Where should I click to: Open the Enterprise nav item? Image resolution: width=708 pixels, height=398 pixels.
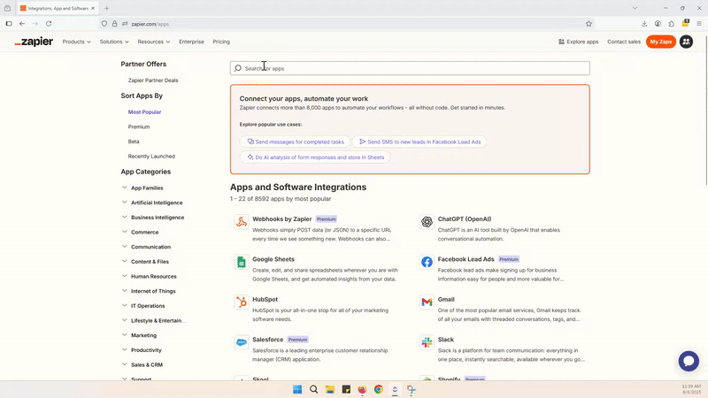point(191,42)
